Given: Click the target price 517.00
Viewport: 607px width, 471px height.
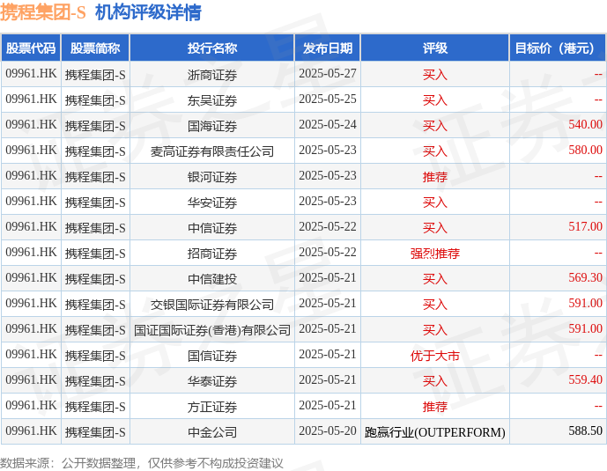Looking at the screenshot, I should click(x=585, y=226).
